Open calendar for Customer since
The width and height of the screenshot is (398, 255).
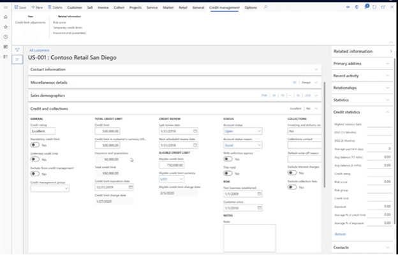tap(260, 208)
